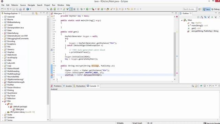
Task: Click the New Java Package icon
Action: (x=99, y=9)
